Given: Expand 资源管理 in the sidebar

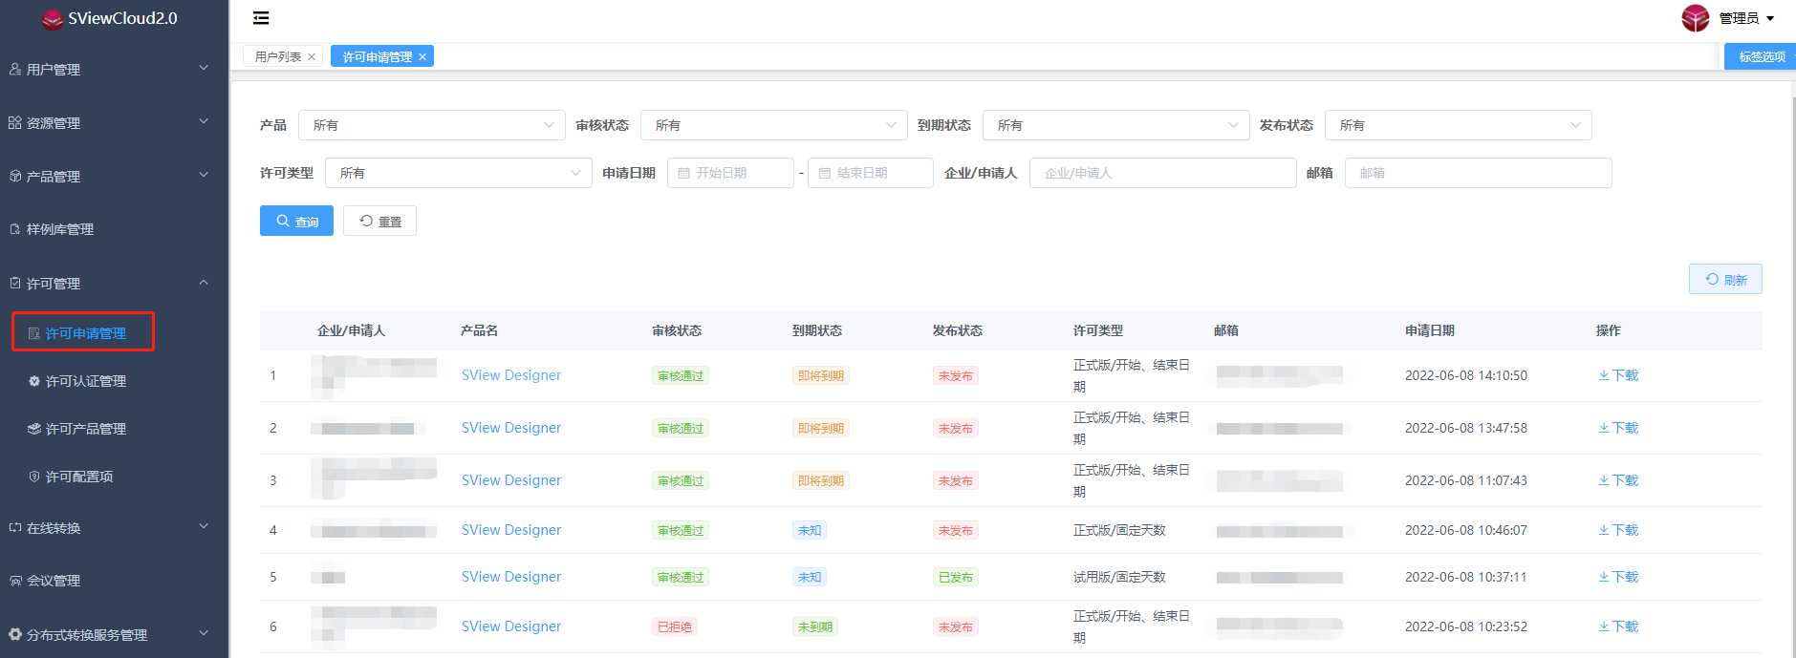Looking at the screenshot, I should tap(114, 122).
